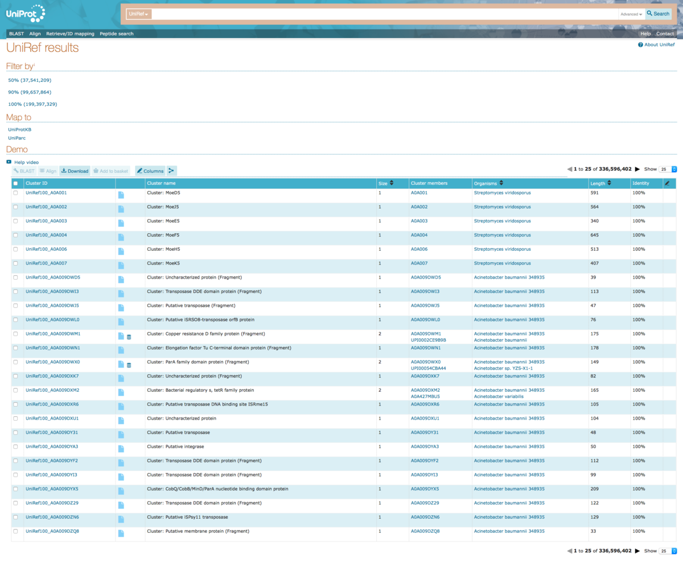Image resolution: width=683 pixels, height=563 pixels.
Task: Click the About UniRef question mark icon
Action: (640, 44)
